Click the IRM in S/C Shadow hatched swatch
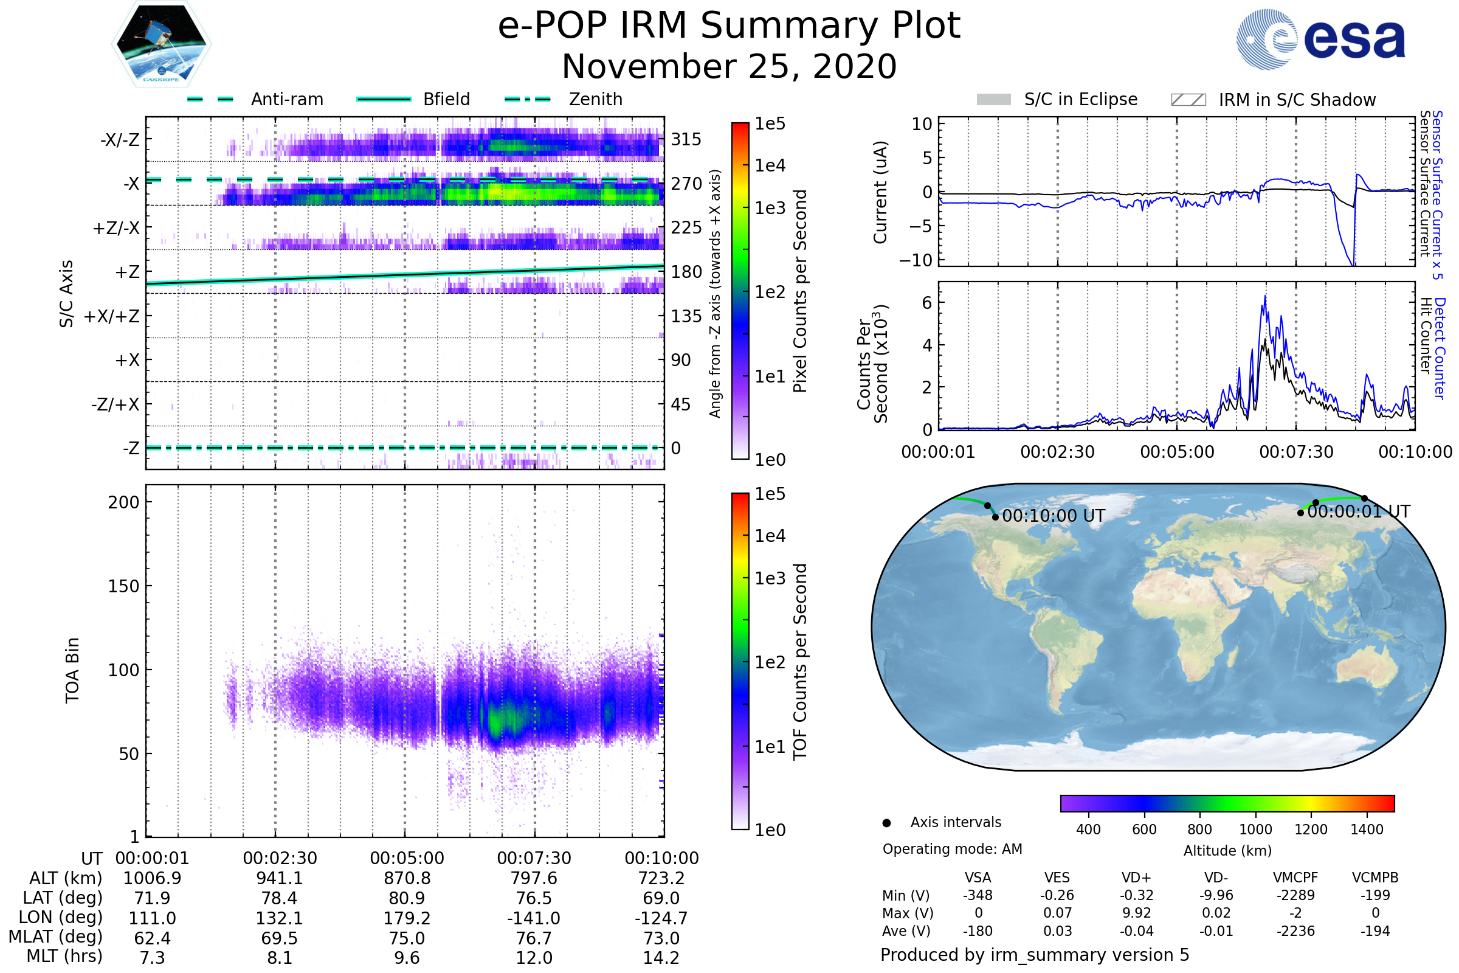 1188,100
